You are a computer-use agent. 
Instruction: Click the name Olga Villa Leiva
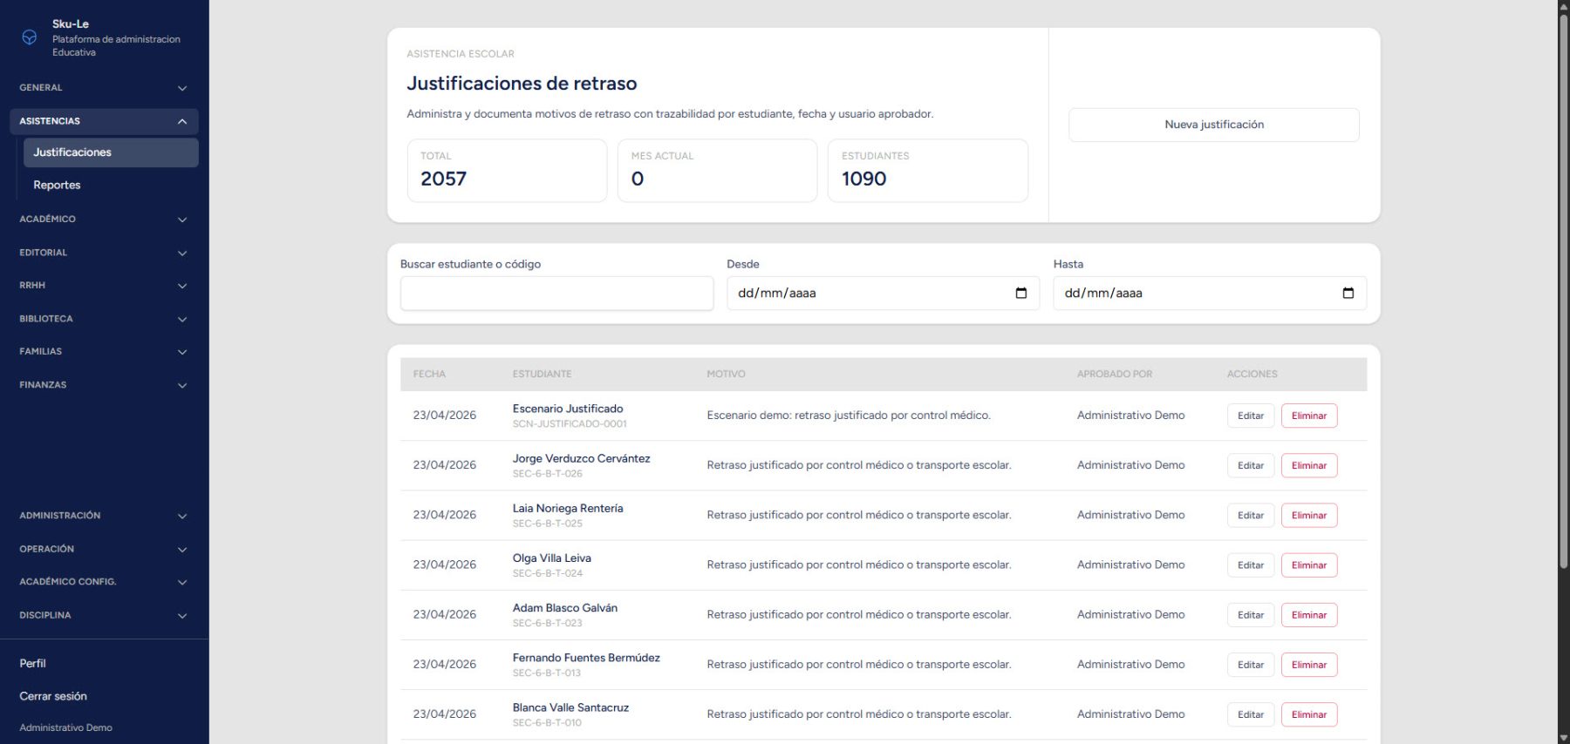[x=551, y=558]
